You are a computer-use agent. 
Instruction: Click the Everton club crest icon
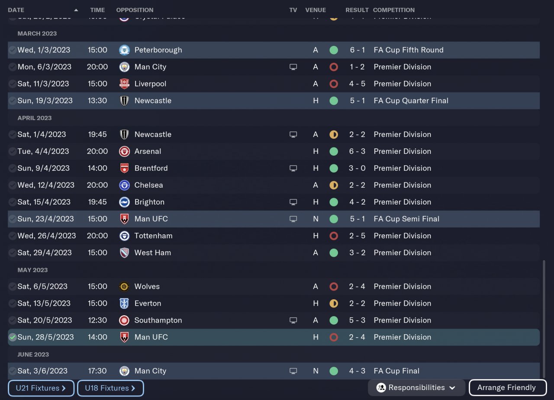(124, 304)
